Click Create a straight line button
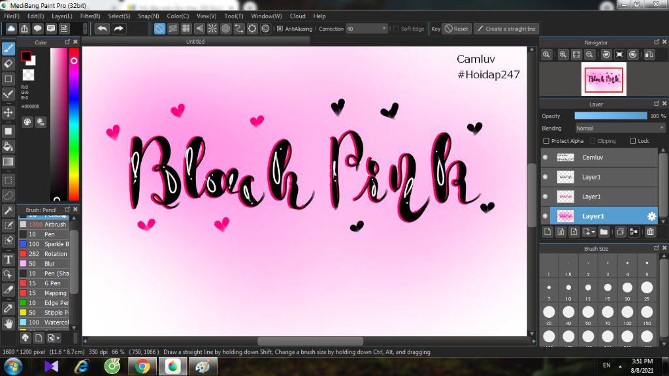Viewport: 669px width, 376px height. [x=506, y=29]
